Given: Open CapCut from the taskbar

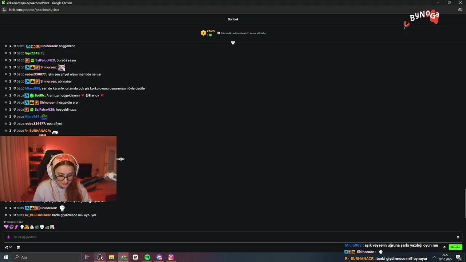Looking at the screenshot, I should (135, 257).
